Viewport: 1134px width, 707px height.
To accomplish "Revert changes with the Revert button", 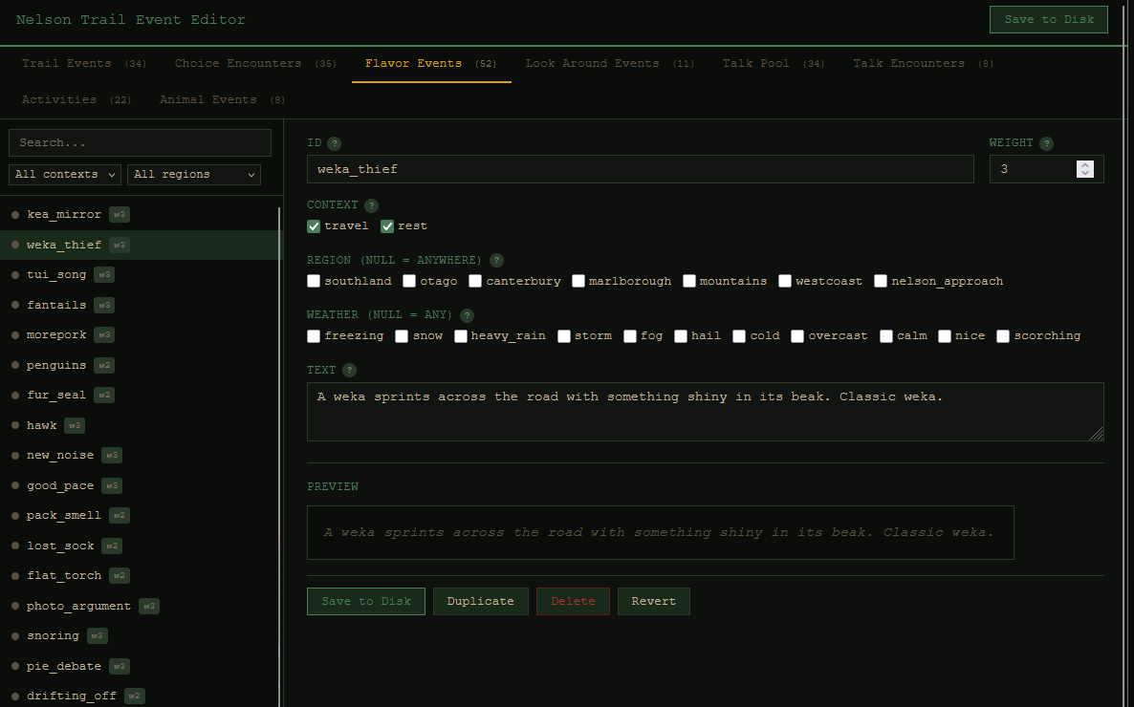I will tap(654, 602).
